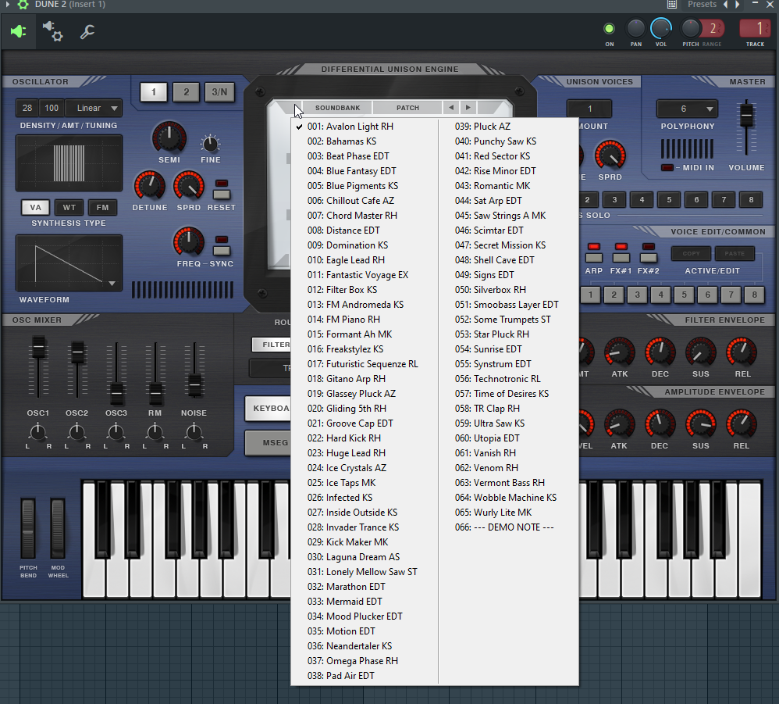This screenshot has height=704, width=779.
Task: Open the Linear tuning dropdown
Action: pyautogui.click(x=94, y=108)
